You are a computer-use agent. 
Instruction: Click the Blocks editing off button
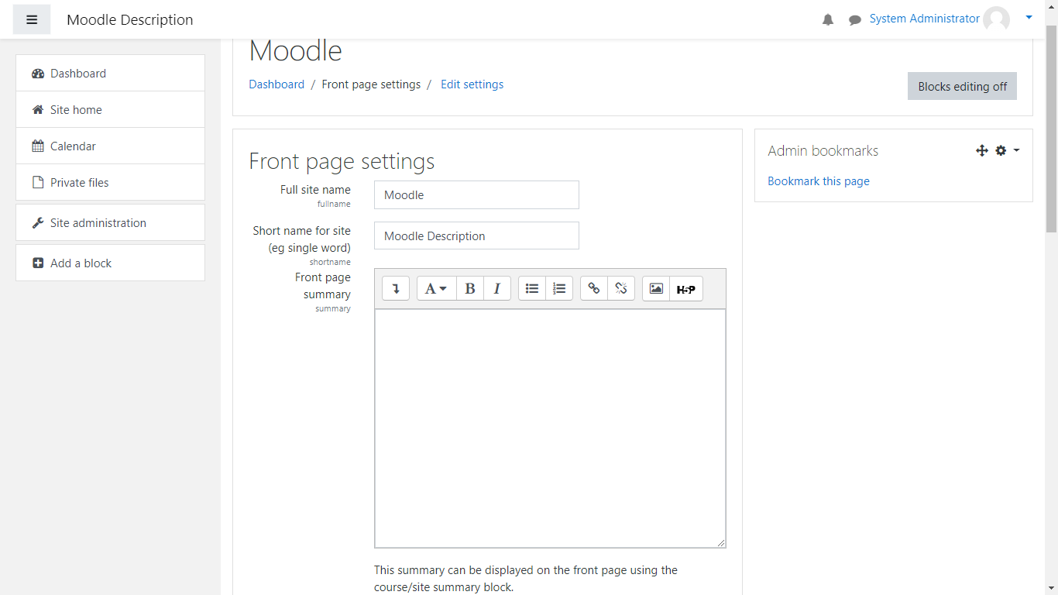[962, 87]
